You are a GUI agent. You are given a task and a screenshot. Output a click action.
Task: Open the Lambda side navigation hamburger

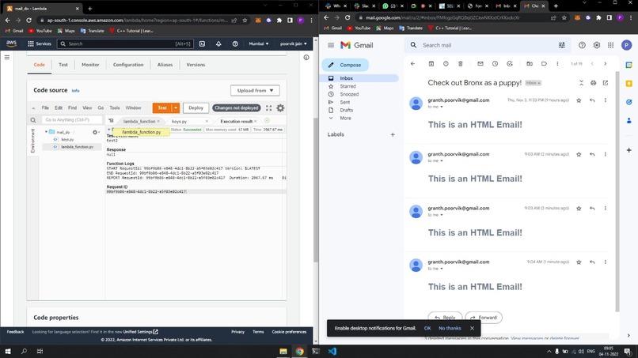(7, 58)
